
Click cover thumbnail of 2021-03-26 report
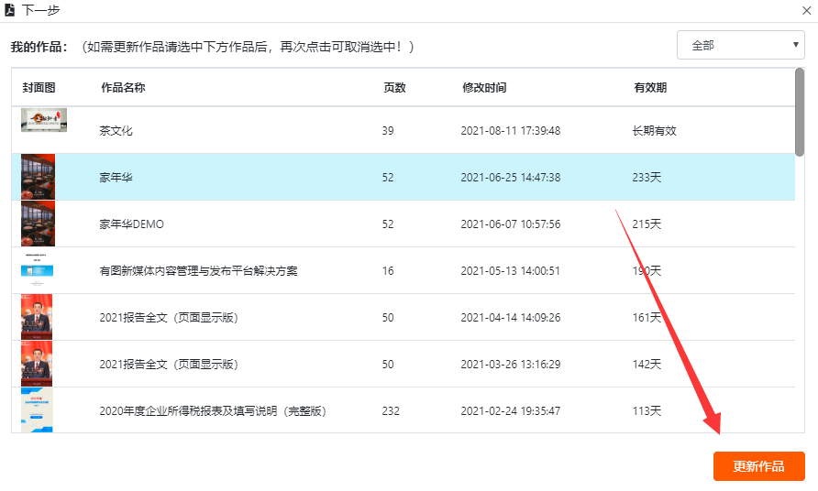[38, 364]
